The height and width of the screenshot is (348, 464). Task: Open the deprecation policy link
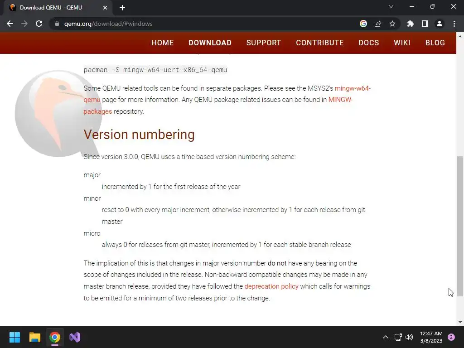pyautogui.click(x=271, y=286)
